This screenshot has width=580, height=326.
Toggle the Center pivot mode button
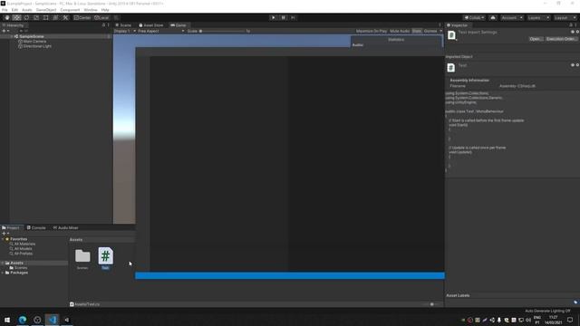pyautogui.click(x=82, y=18)
